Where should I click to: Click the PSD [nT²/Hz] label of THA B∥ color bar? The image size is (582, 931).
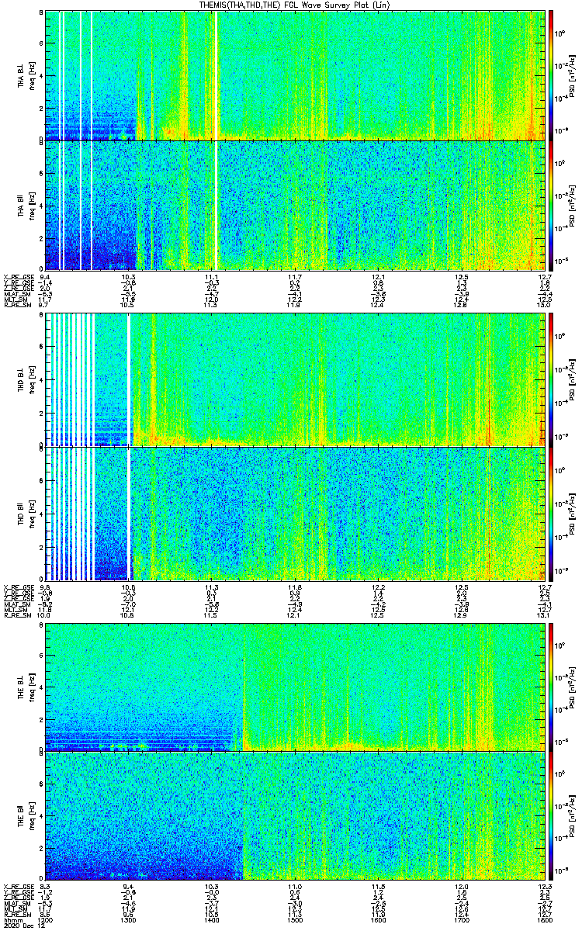click(x=573, y=206)
